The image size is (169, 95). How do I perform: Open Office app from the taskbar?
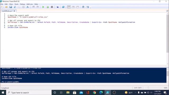88,93
